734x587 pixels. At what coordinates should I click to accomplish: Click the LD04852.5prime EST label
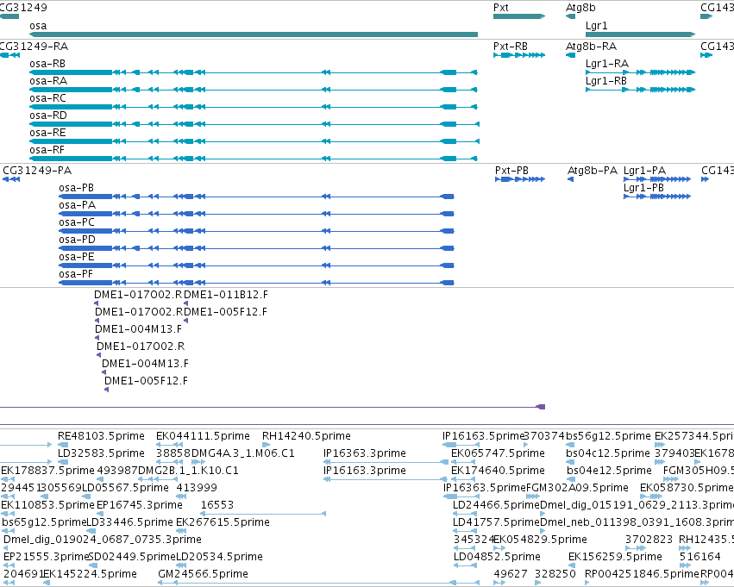pos(497,558)
